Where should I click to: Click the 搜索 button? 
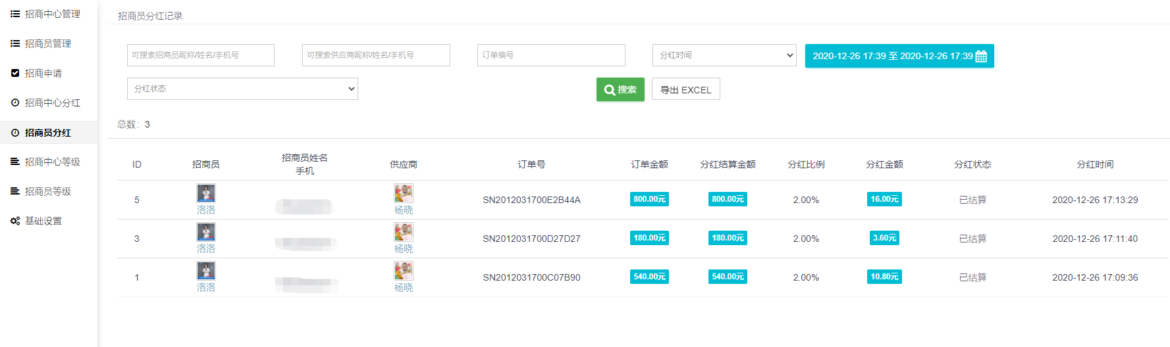click(x=620, y=90)
